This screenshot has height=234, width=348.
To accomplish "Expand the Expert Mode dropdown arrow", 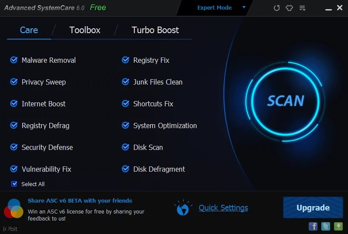I will pyautogui.click(x=244, y=7).
